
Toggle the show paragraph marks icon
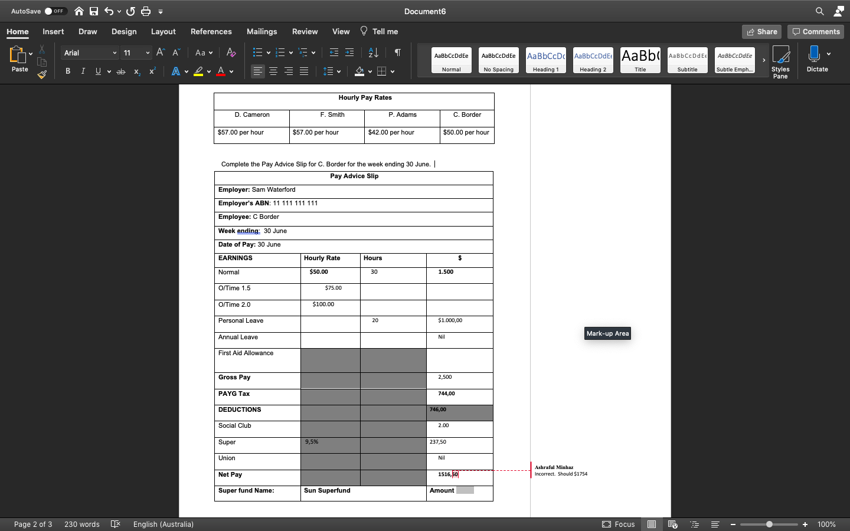pos(397,53)
